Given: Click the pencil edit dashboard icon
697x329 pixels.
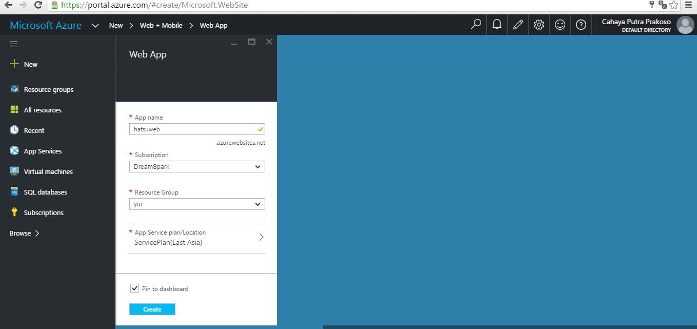Looking at the screenshot, I should point(518,24).
